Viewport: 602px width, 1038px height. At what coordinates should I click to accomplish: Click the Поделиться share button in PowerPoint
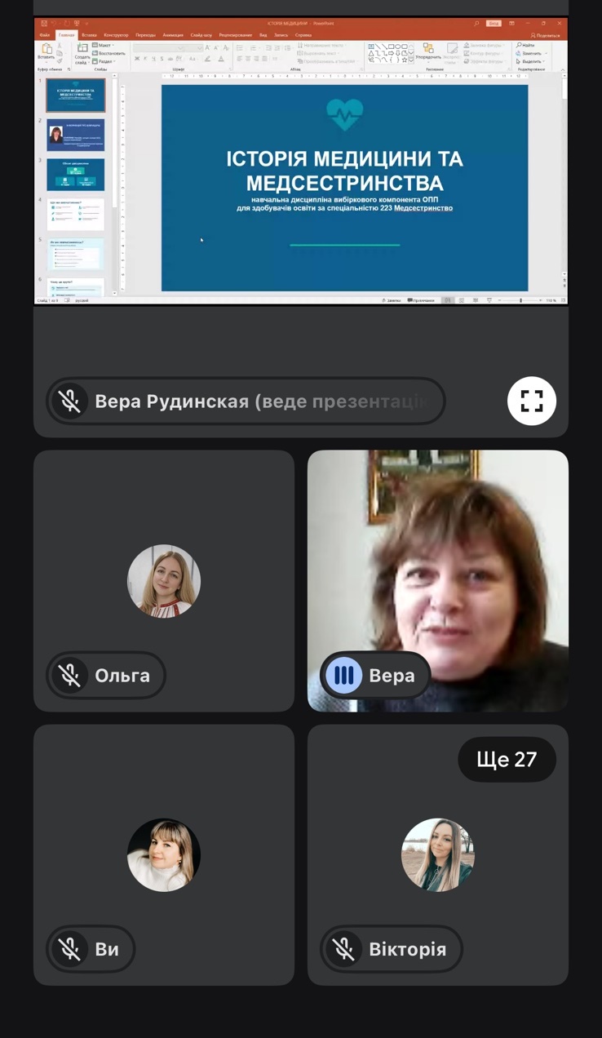click(x=545, y=35)
